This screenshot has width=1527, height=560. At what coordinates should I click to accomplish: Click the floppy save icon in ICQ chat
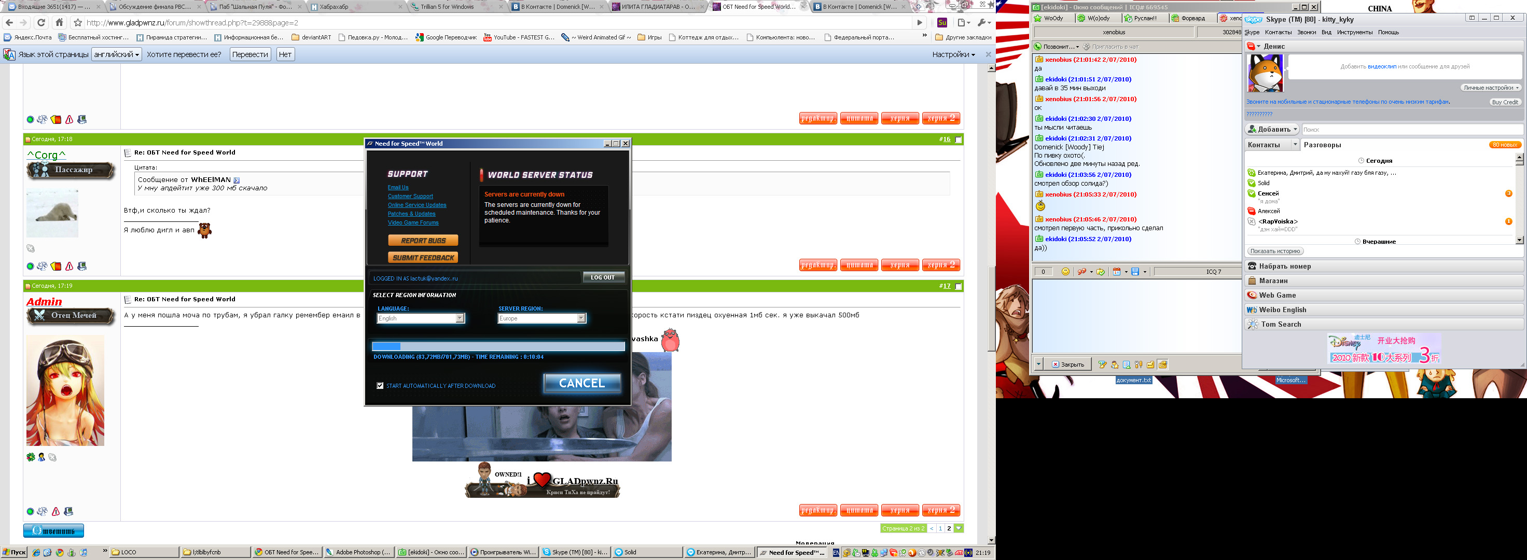1135,271
